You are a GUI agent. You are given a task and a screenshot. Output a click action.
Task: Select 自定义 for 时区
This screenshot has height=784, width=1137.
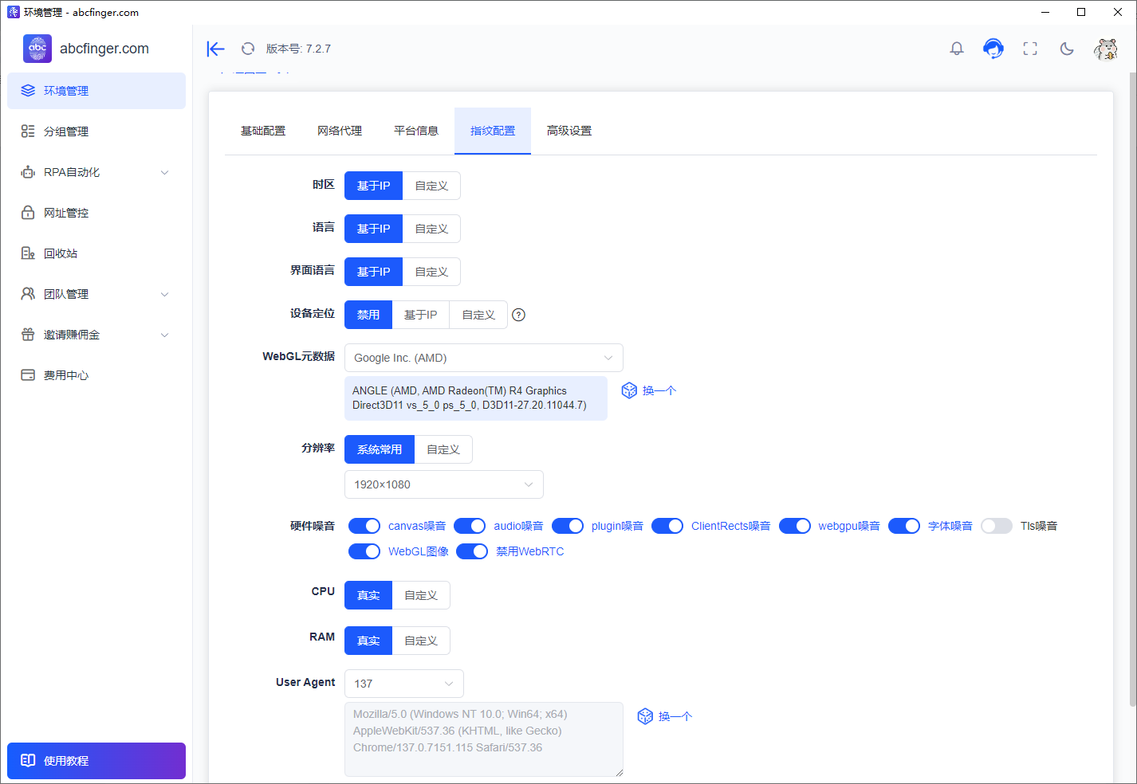[x=431, y=186]
